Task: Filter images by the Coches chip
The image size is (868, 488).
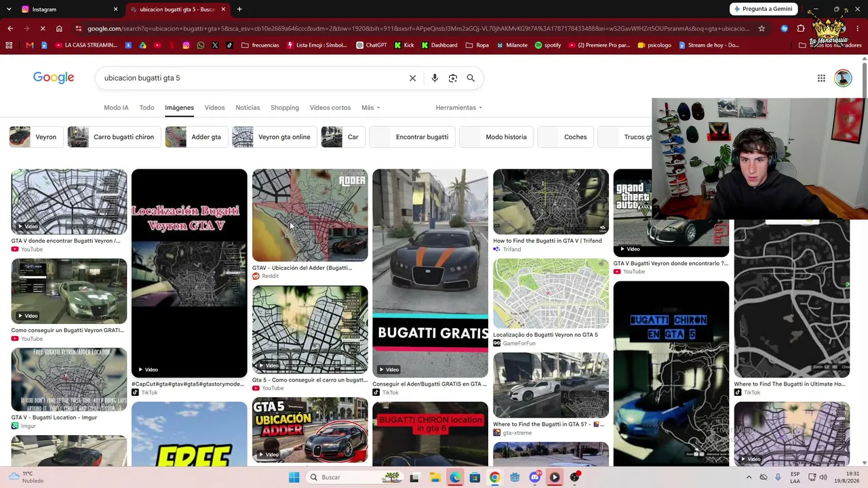Action: click(x=564, y=137)
